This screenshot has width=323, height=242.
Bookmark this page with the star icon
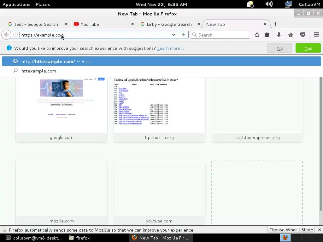(257, 35)
